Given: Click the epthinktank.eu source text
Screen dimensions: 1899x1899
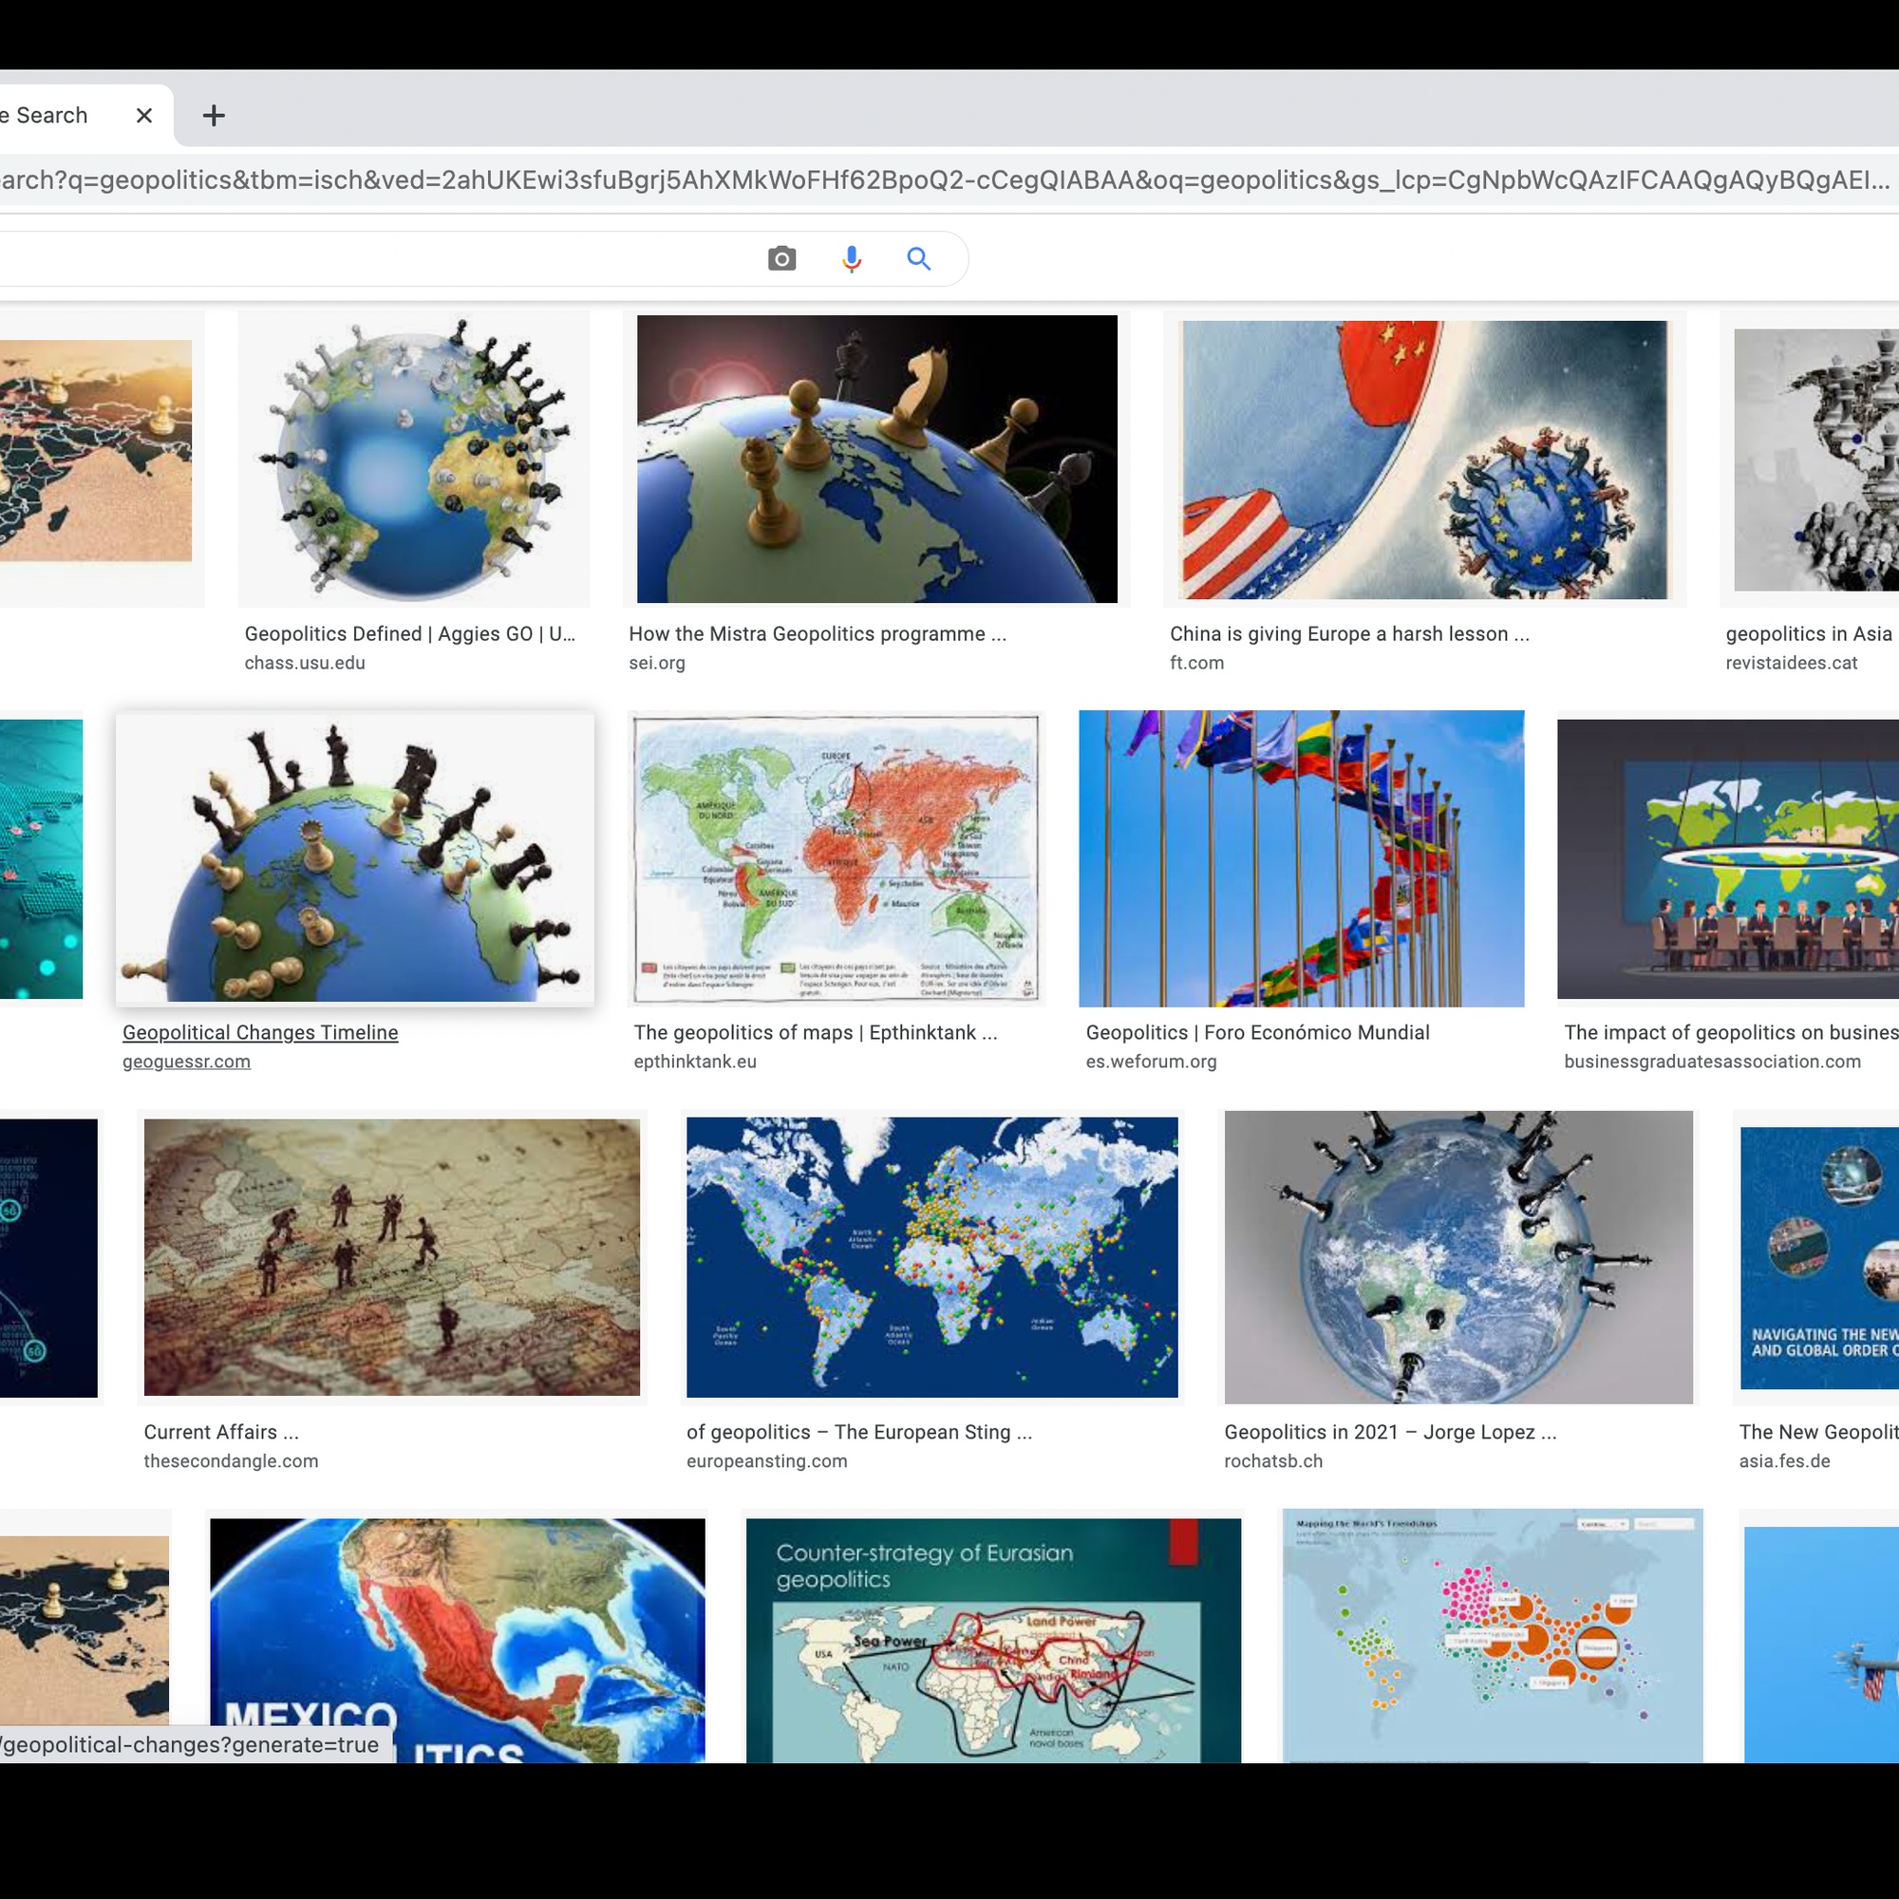Looking at the screenshot, I should click(x=695, y=1062).
